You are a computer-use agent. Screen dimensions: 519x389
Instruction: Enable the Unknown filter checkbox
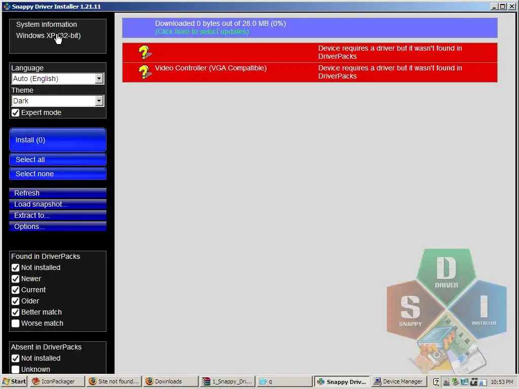tap(15, 369)
